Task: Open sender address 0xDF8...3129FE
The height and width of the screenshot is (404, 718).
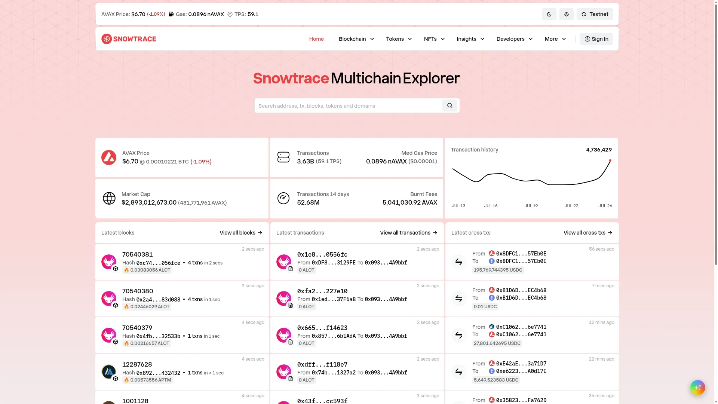Action: click(x=334, y=263)
